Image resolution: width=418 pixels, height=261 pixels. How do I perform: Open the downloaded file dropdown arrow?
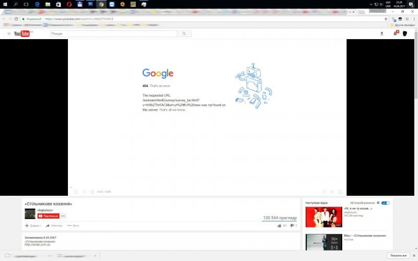click(95, 256)
